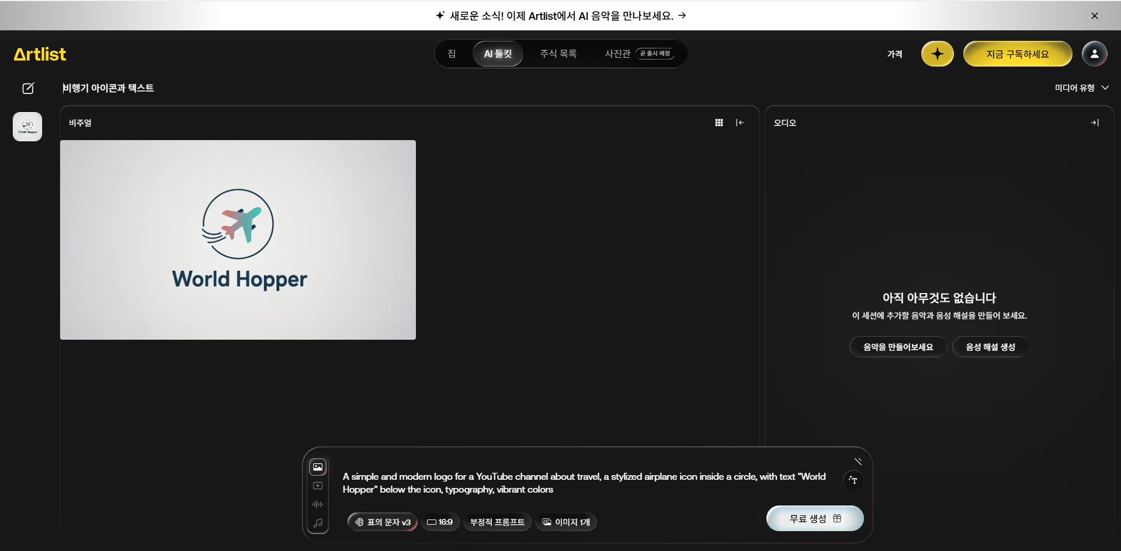
Task: Open a new session with the compose icon
Action: click(28, 88)
